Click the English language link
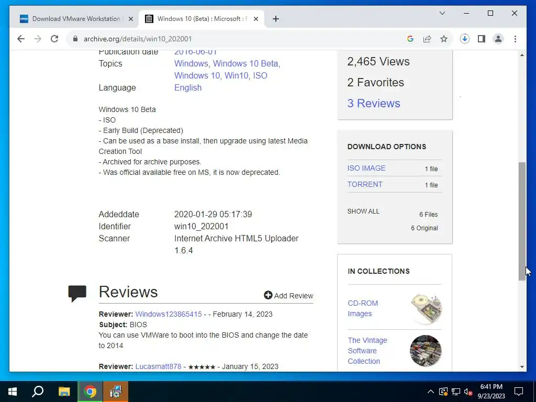536x402 pixels. [188, 87]
